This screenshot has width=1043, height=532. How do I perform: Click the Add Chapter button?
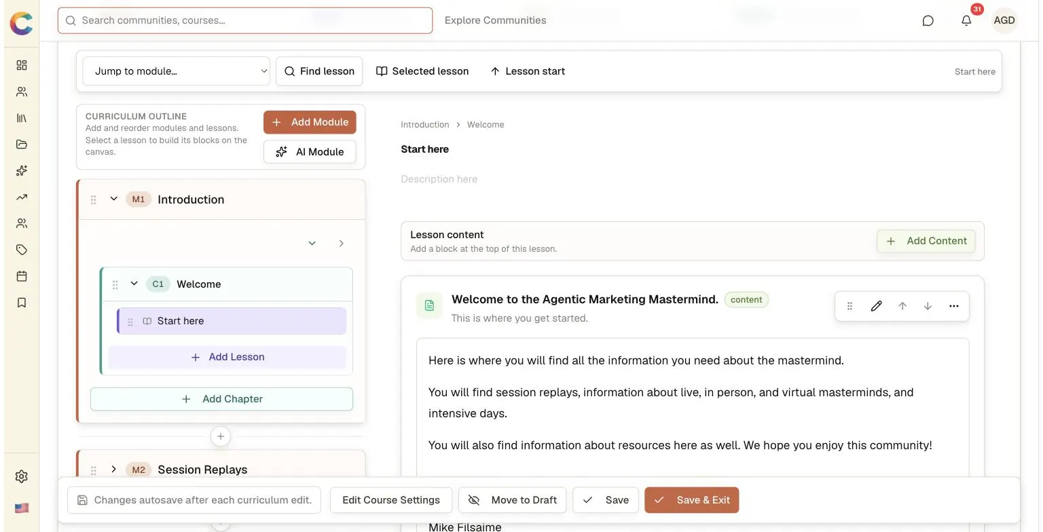click(x=222, y=399)
